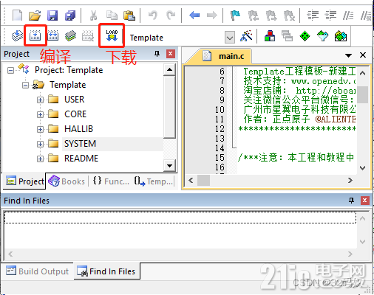The image size is (374, 295).
Task: Click the Insert bookmark flag icon
Action: click(x=235, y=15)
